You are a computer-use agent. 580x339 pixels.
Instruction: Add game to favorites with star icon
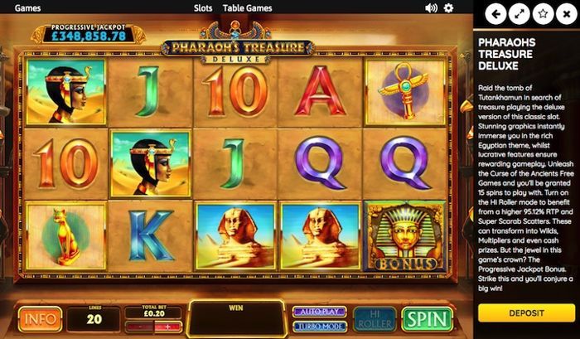tap(543, 14)
